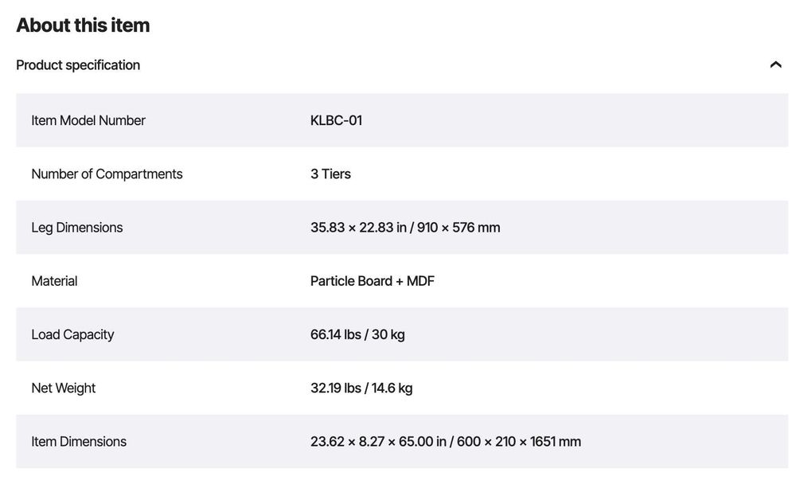Click the About this item heading
The image size is (796, 492).
[83, 25]
